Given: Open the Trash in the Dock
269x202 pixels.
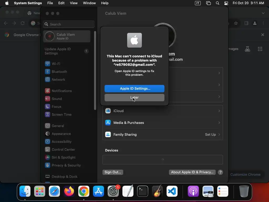Looking at the screenshot, I should pos(244,191).
